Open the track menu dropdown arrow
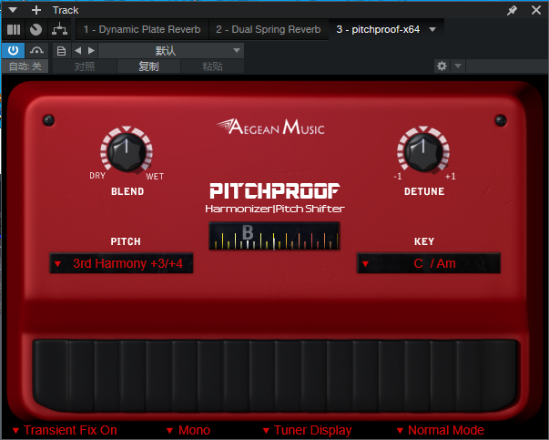The height and width of the screenshot is (440, 549). [x=13, y=10]
